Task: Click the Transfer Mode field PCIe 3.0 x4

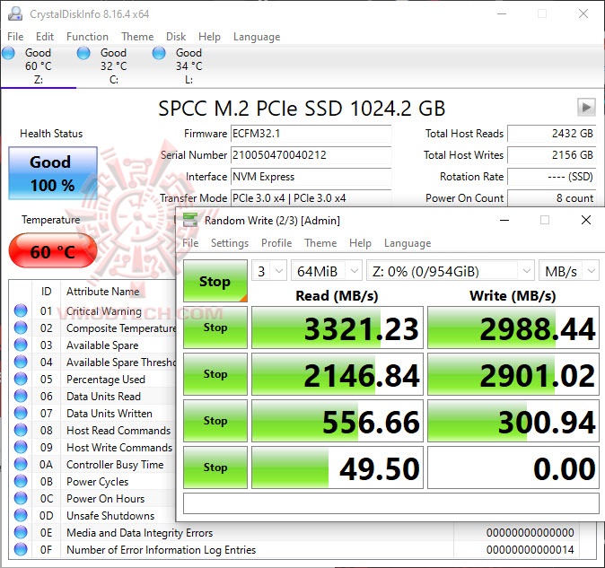Action: pos(311,197)
